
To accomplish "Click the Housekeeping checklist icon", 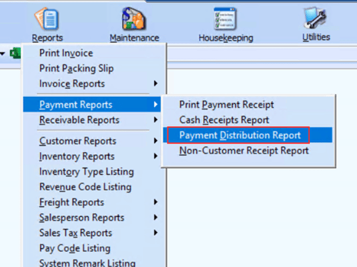I will 225,19.
